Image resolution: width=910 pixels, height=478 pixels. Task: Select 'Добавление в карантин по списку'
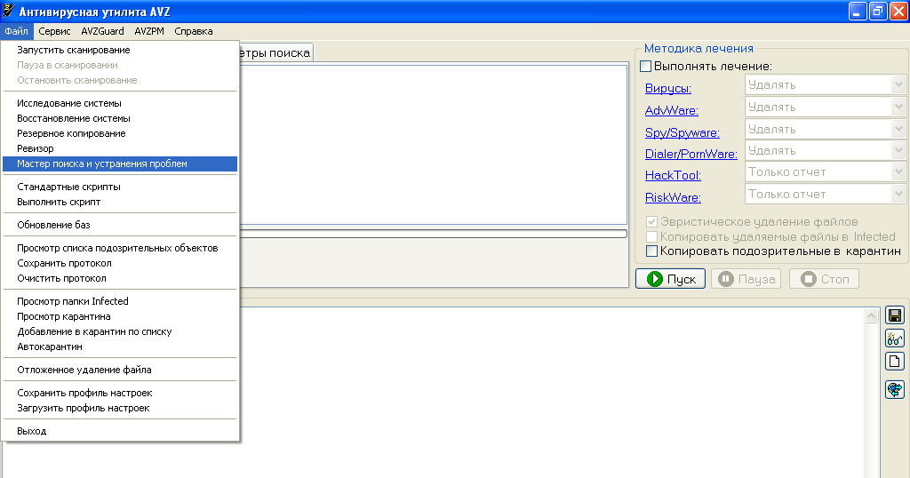pyautogui.click(x=120, y=331)
